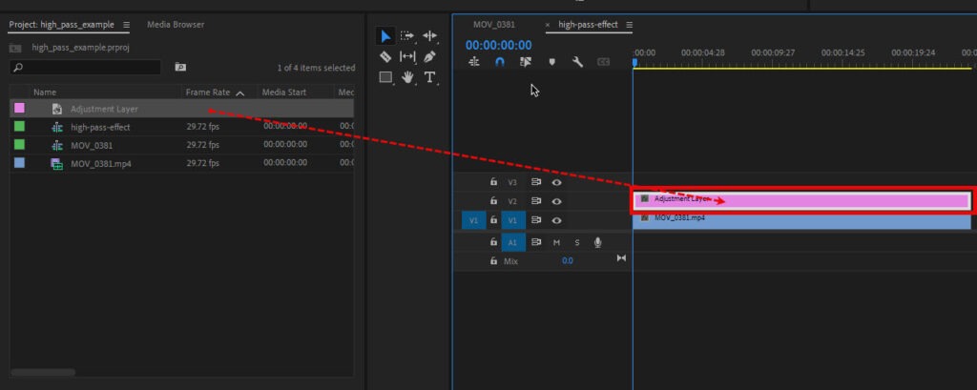Click the pink label of Adjustment Layer

pyautogui.click(x=19, y=109)
